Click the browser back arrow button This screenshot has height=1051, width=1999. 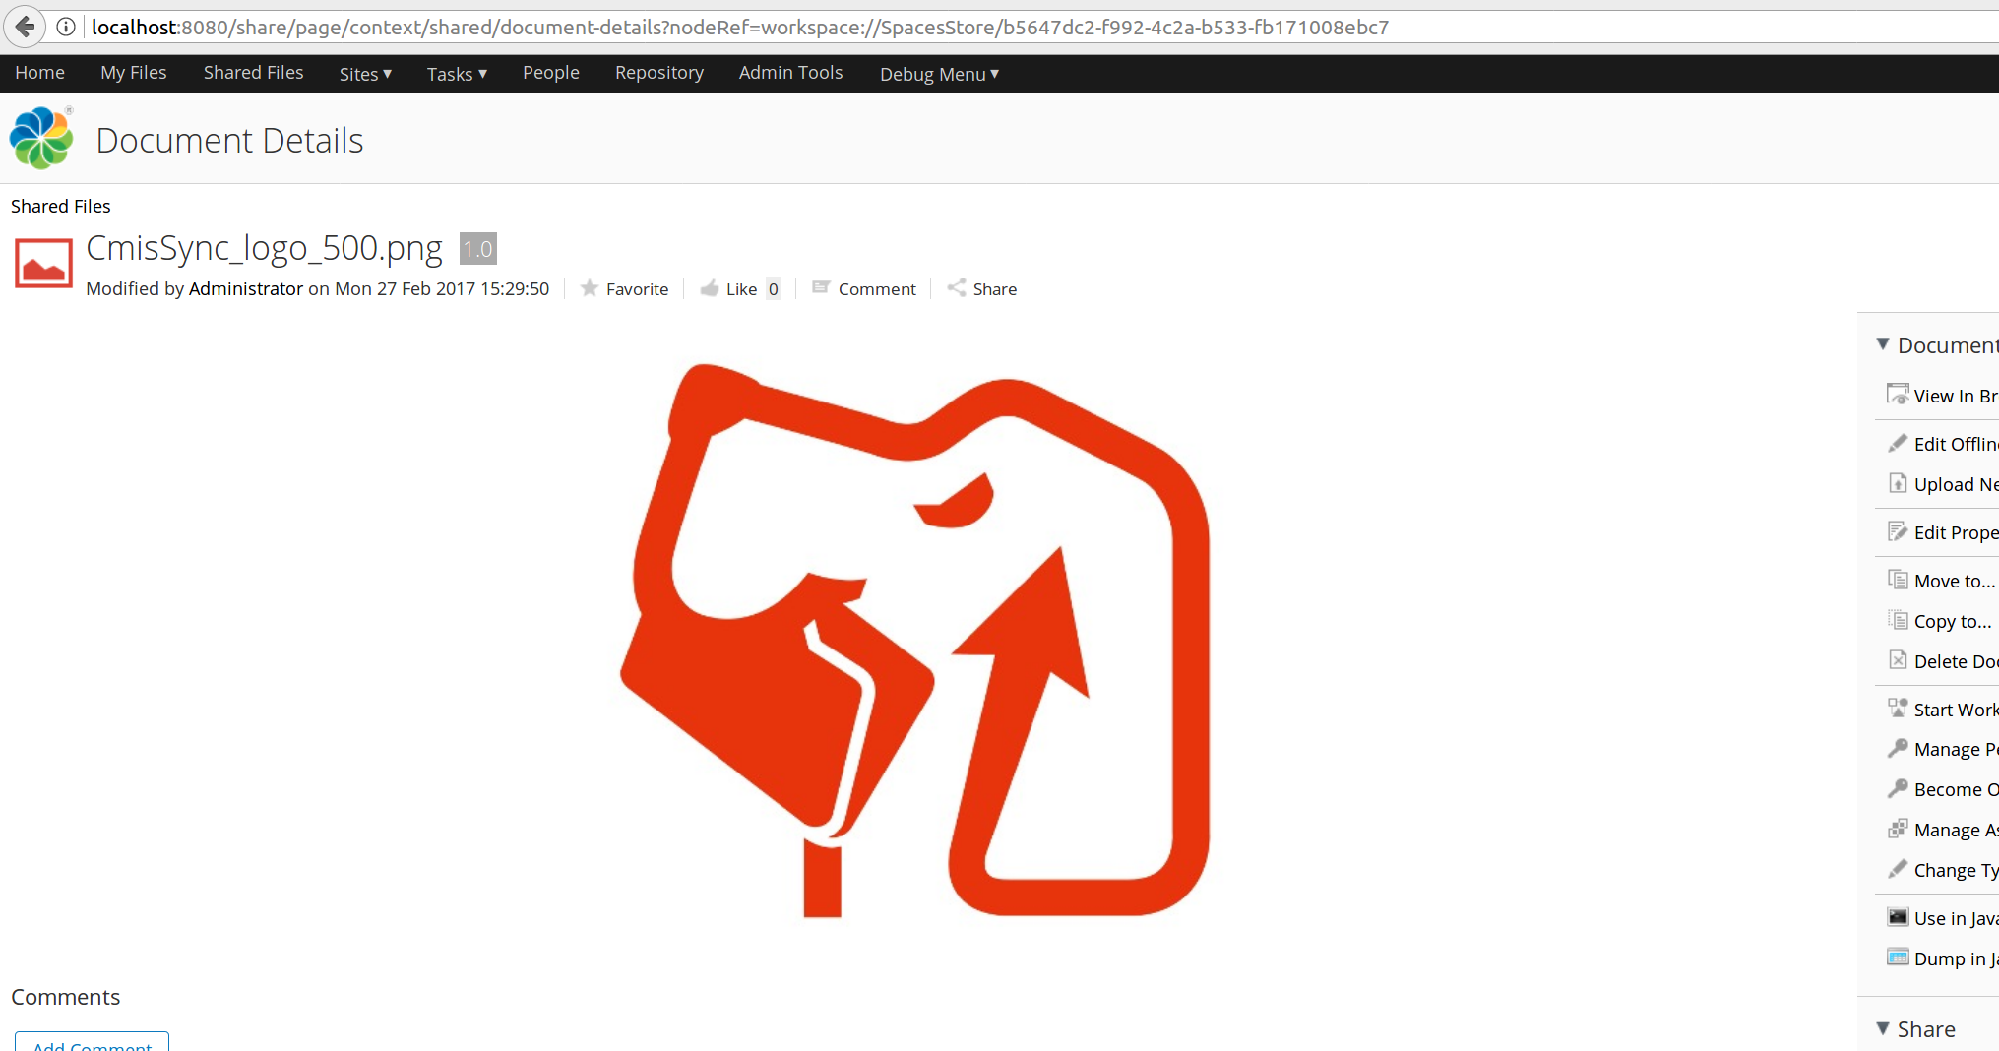coord(26,27)
